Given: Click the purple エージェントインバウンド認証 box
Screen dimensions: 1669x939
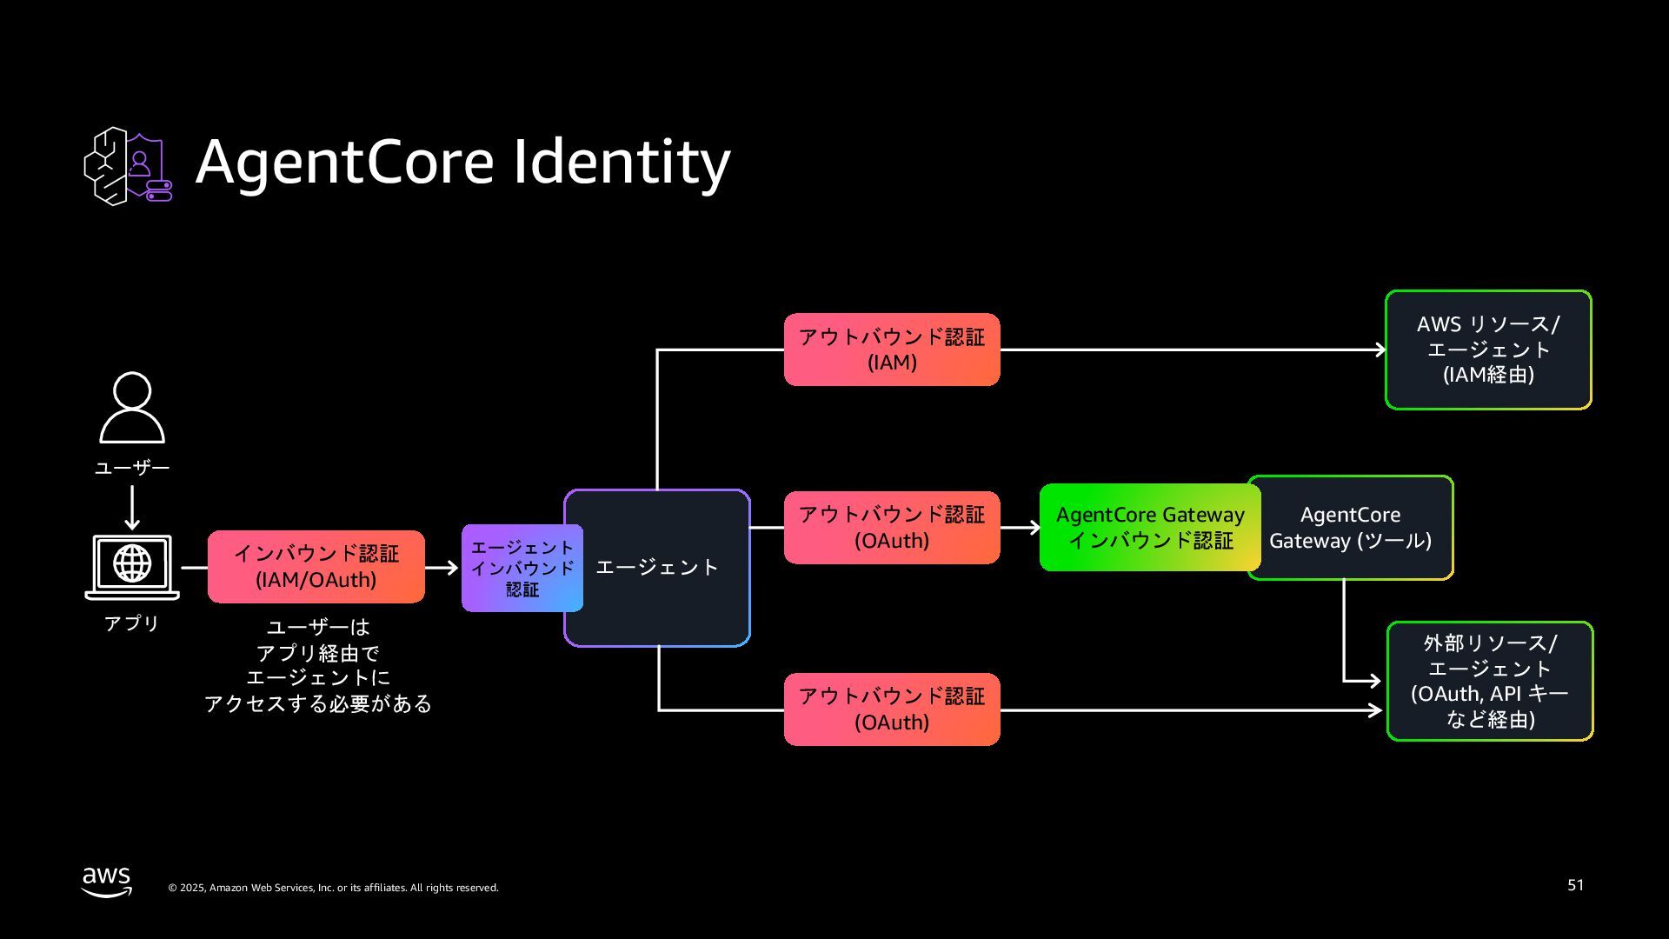Looking at the screenshot, I should coord(522,568).
